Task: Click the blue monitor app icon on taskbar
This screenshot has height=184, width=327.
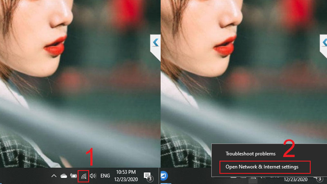Action: pyautogui.click(x=165, y=176)
